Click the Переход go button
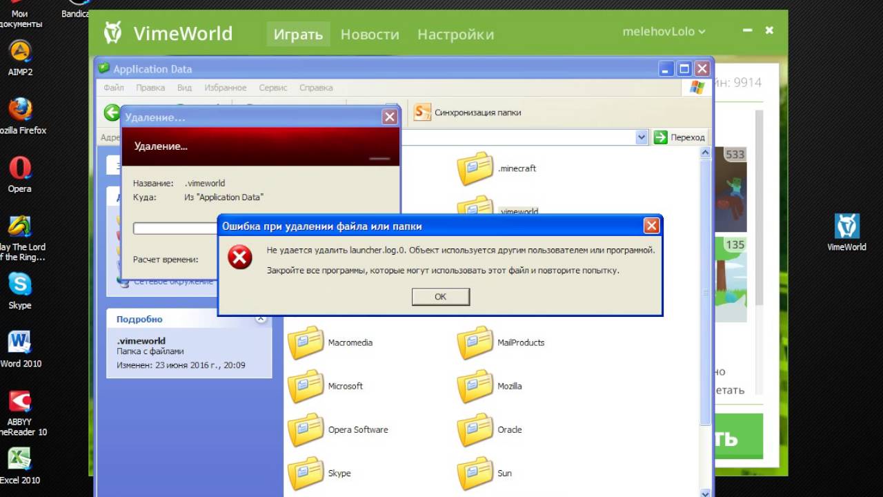This screenshot has width=883, height=497. 679,137
